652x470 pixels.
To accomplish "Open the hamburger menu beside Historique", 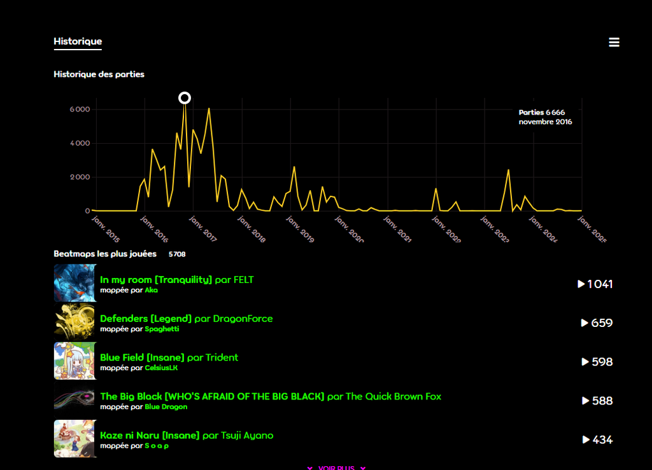I will click(614, 43).
